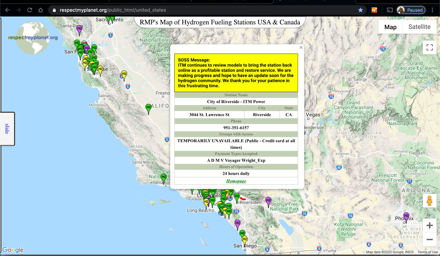Switch to Satellite view
The image size is (440, 256).
click(419, 27)
